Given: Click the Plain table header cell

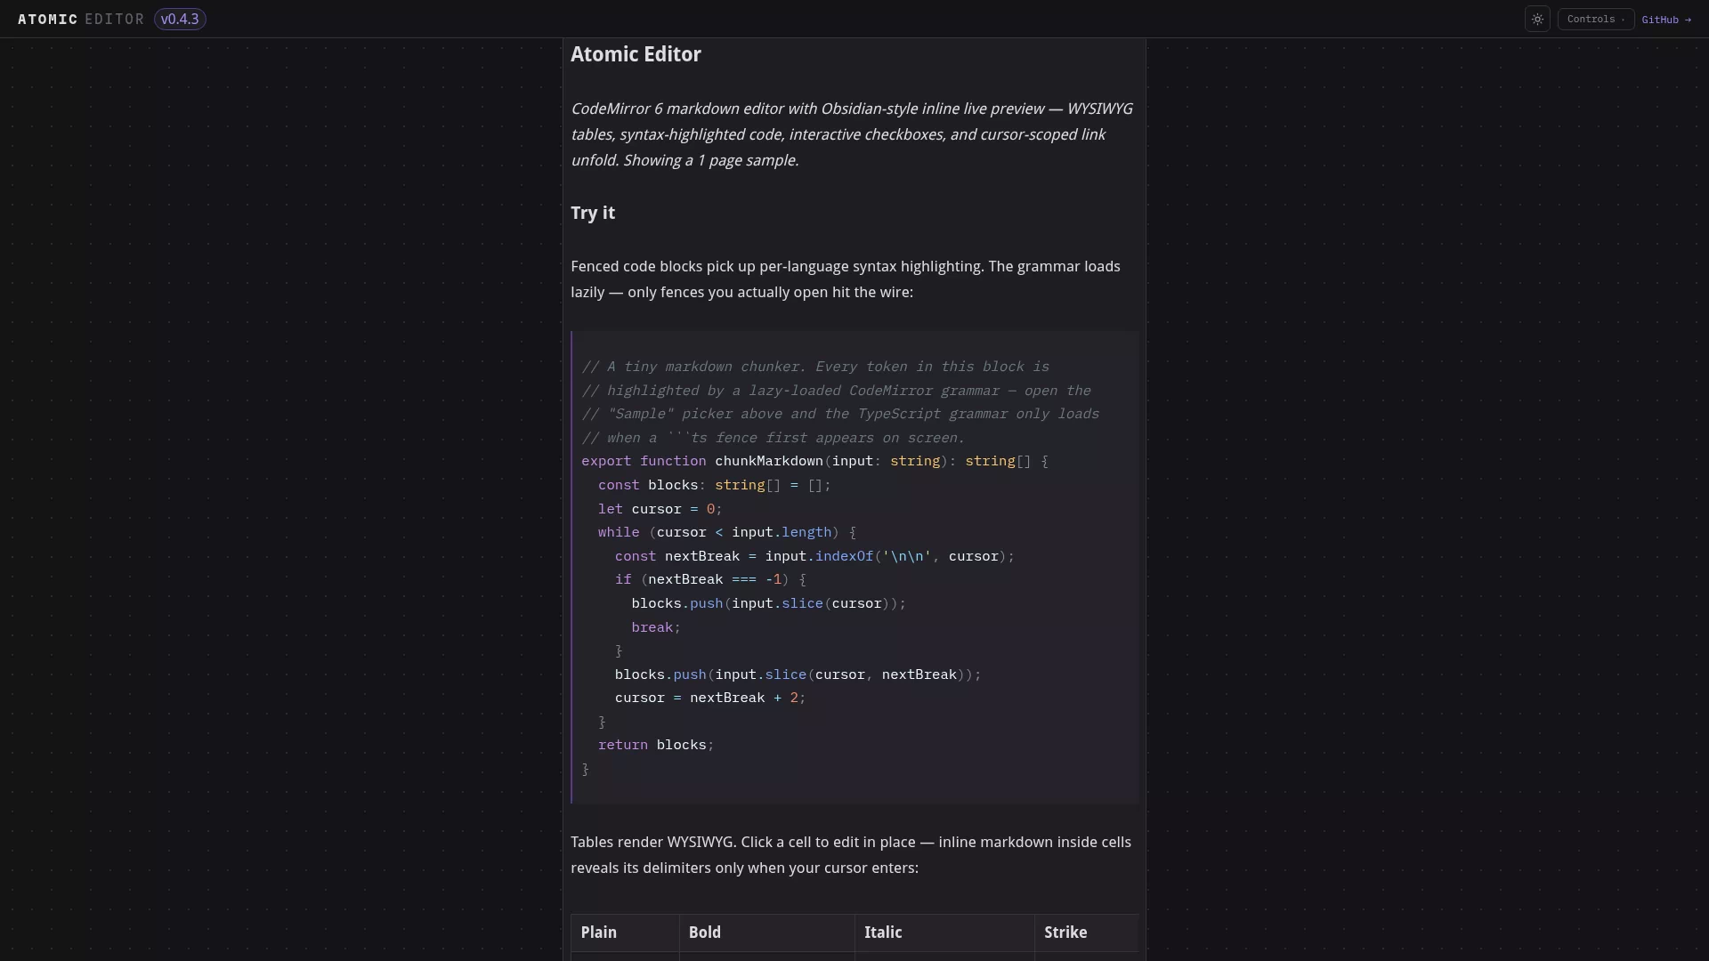Looking at the screenshot, I should point(625,933).
